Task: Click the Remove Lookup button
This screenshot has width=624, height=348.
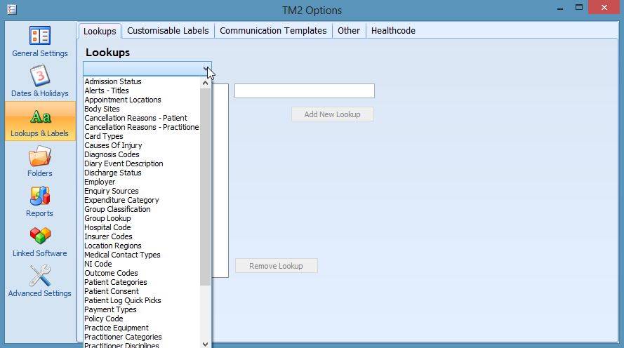Action: coord(276,266)
